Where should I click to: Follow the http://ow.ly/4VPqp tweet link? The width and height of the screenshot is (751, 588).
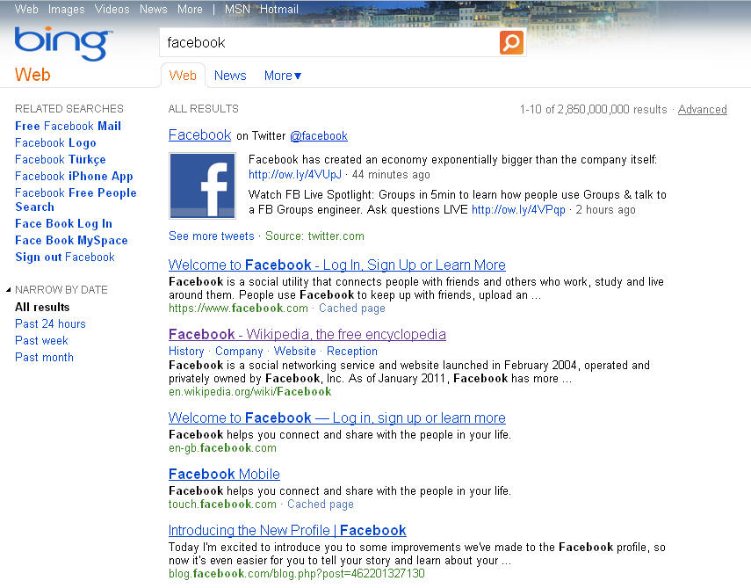(x=518, y=210)
